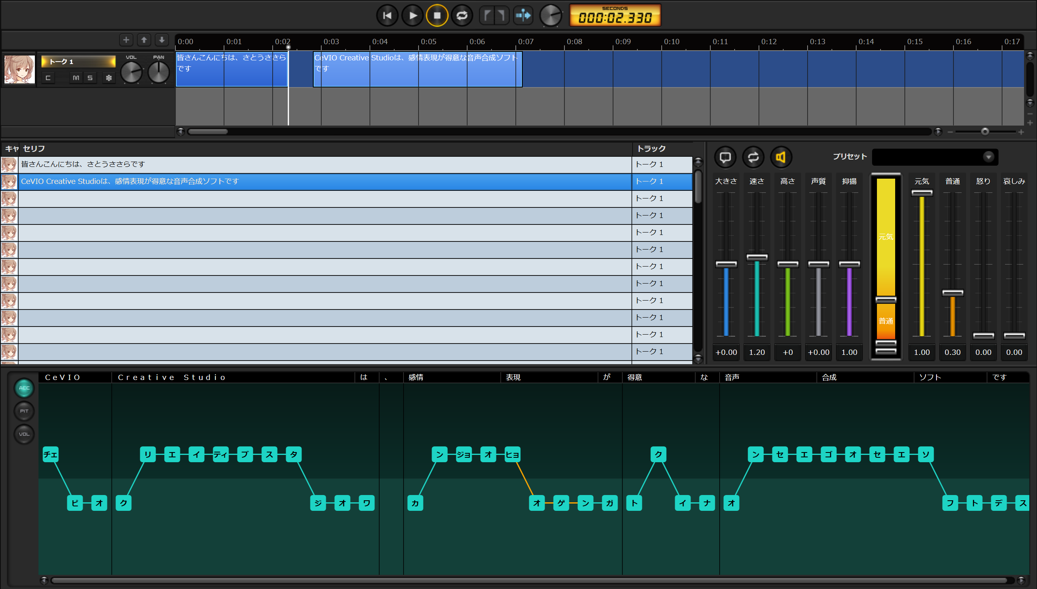The height and width of the screenshot is (589, 1037).
Task: Click the freeze snowflake icon on track
Action: click(109, 78)
